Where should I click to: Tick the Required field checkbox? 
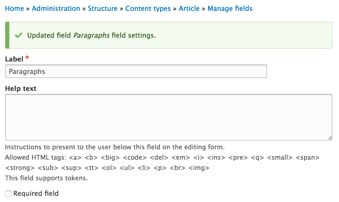(x=8, y=194)
